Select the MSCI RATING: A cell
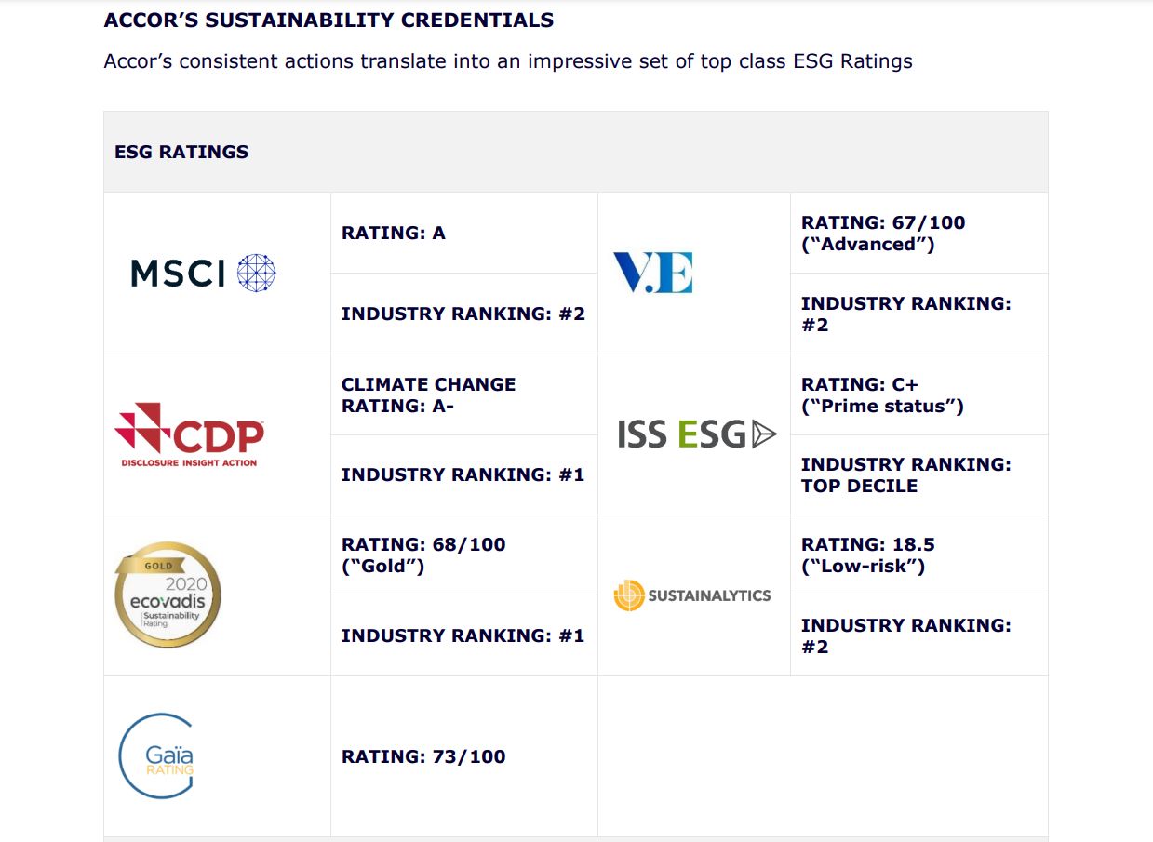 coord(464,233)
